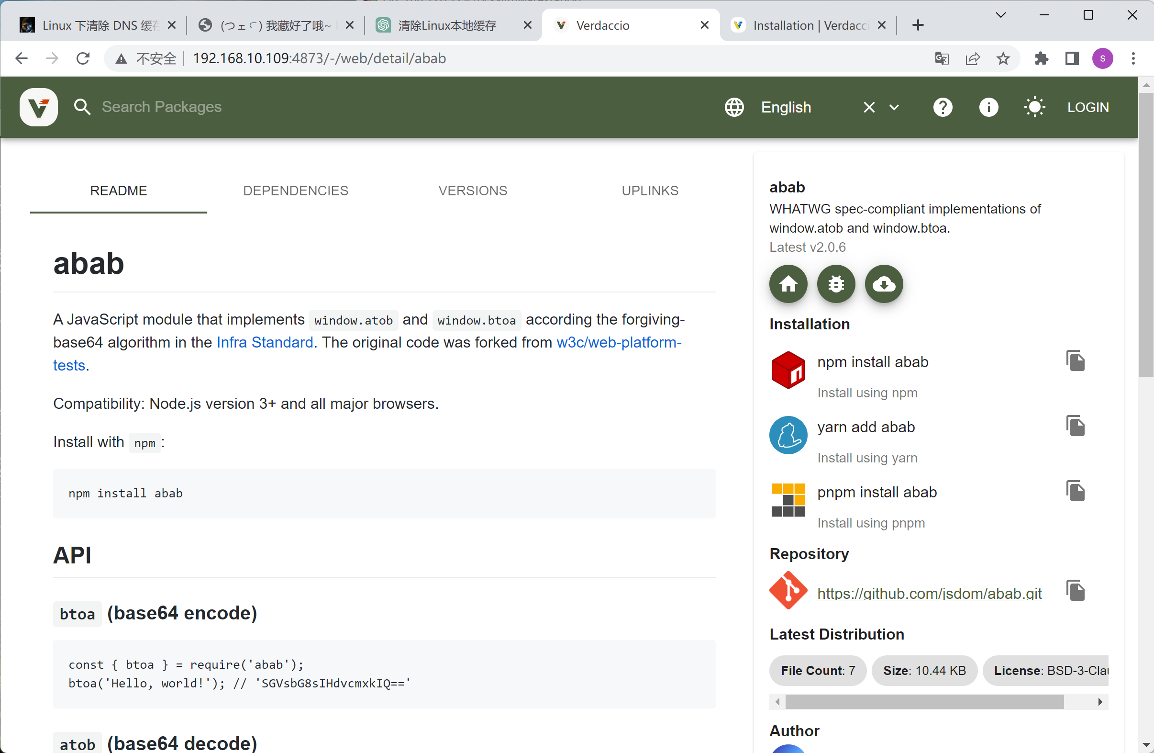
Task: Open Chrome tab search chevron
Action: coord(1000,15)
